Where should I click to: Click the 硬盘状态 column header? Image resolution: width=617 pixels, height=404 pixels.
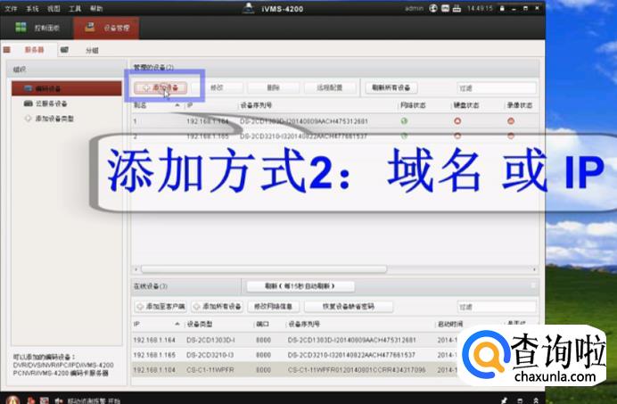click(x=466, y=105)
